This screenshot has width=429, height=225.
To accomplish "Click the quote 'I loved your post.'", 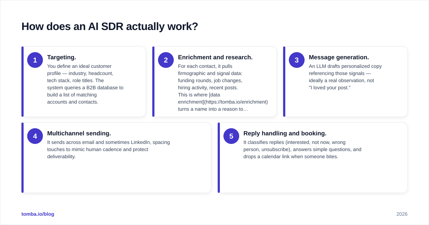I will 330,87.
